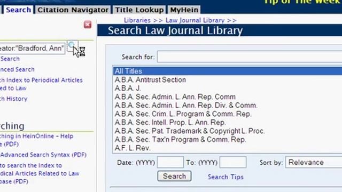
Task: Follow the Libraries breadcrumb link
Action: click(x=137, y=20)
